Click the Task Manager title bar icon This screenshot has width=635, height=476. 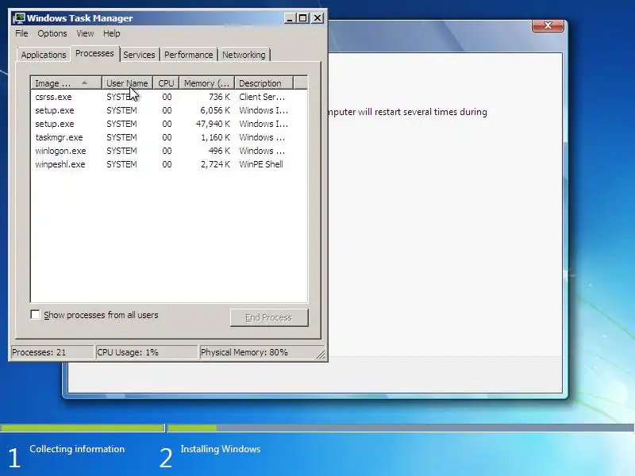(x=19, y=18)
